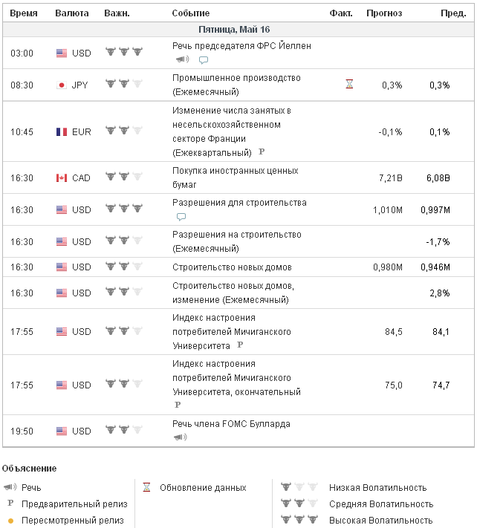Click Прогноз column header
The height and width of the screenshot is (528, 477).
coord(384,13)
